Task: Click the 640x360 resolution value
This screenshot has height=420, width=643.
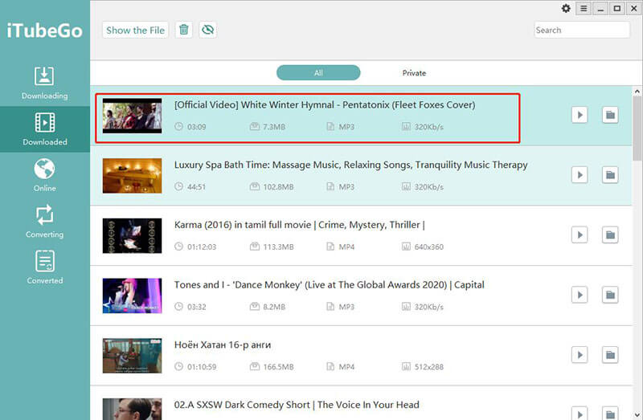Action: click(429, 247)
